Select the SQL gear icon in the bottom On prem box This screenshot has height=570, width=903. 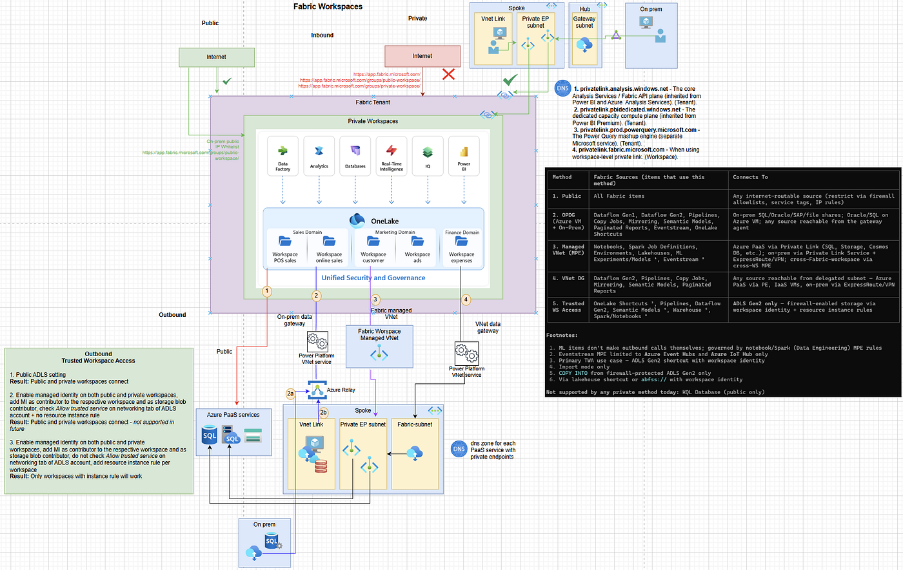[x=273, y=540]
